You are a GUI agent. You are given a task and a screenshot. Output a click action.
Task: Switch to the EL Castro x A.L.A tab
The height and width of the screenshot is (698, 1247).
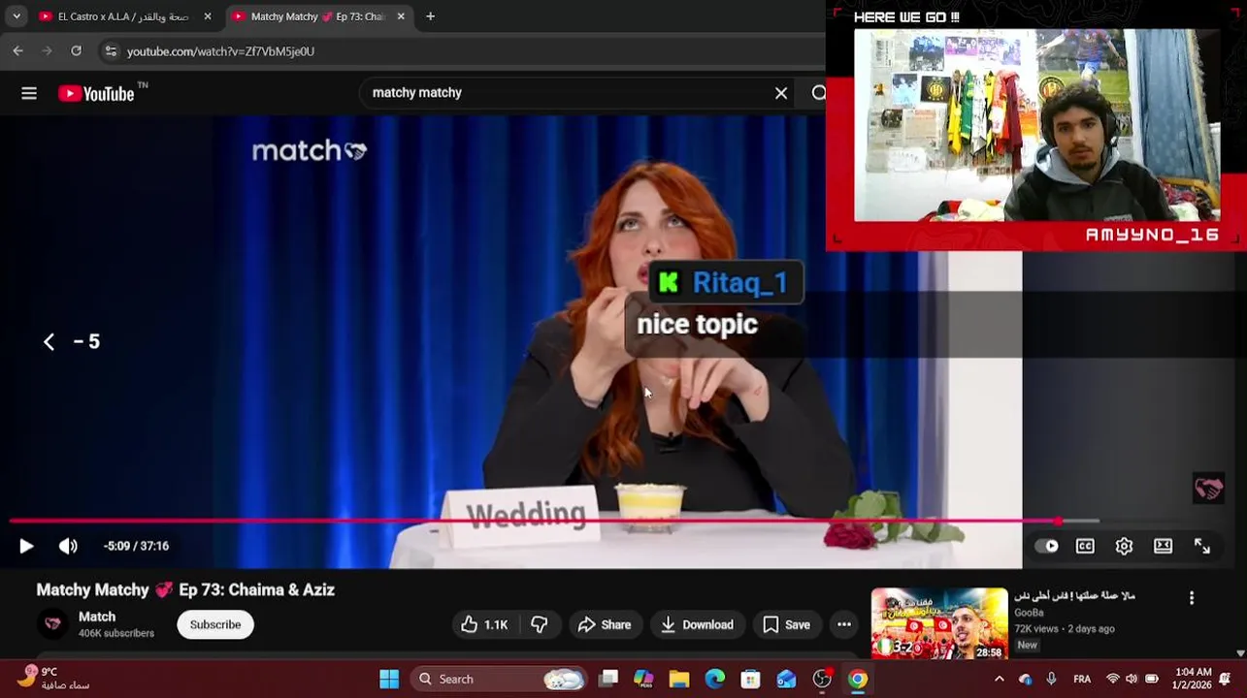pos(124,16)
